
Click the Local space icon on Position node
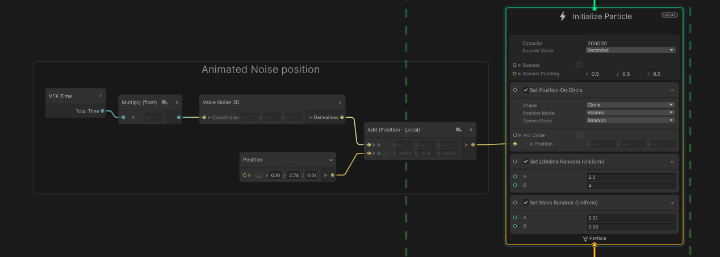point(259,175)
